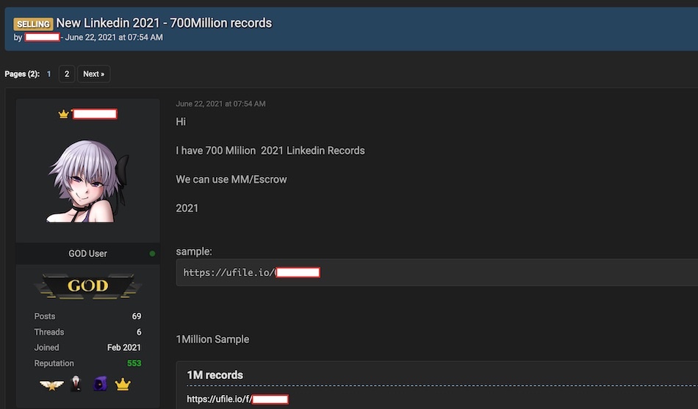
Task: Select page 1 in the pagination
Action: pos(49,74)
